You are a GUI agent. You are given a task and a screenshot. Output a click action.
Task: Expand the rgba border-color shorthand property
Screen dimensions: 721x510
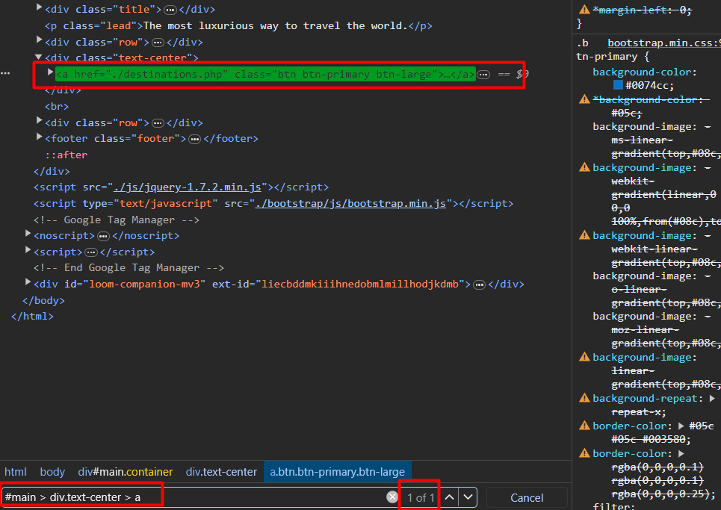click(681, 453)
